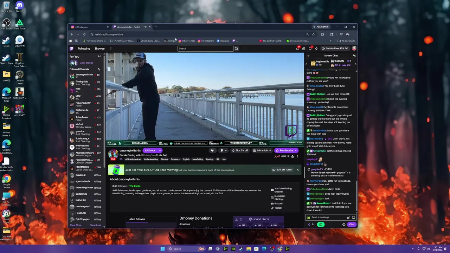Image resolution: width=450 pixels, height=253 pixels.
Task: Open Discord desktop shortcut
Action: [x=19, y=7]
